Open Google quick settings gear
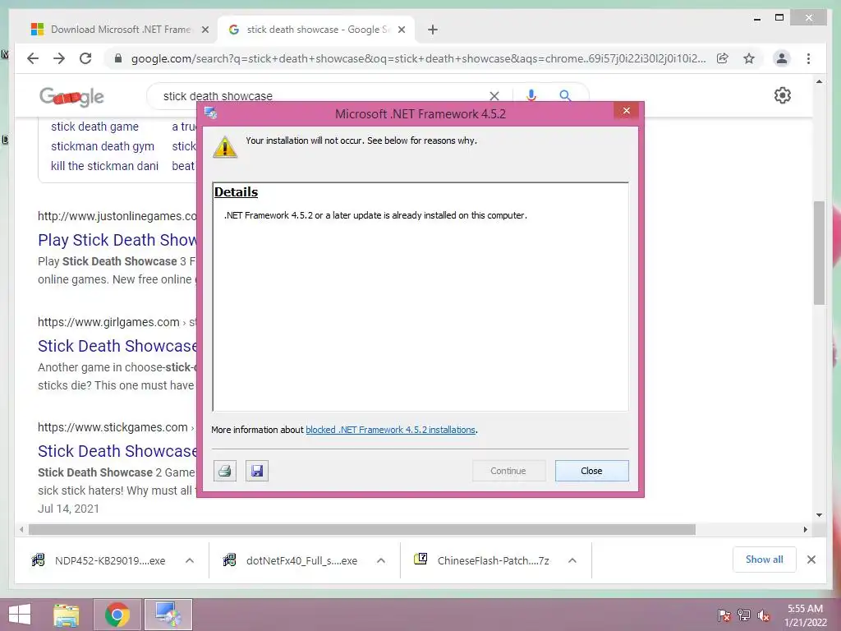 coord(783,95)
